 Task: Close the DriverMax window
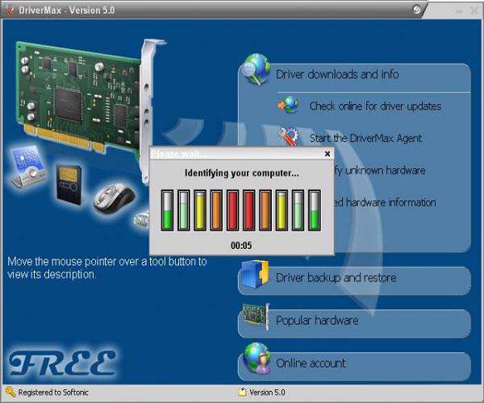pyautogui.click(x=474, y=10)
